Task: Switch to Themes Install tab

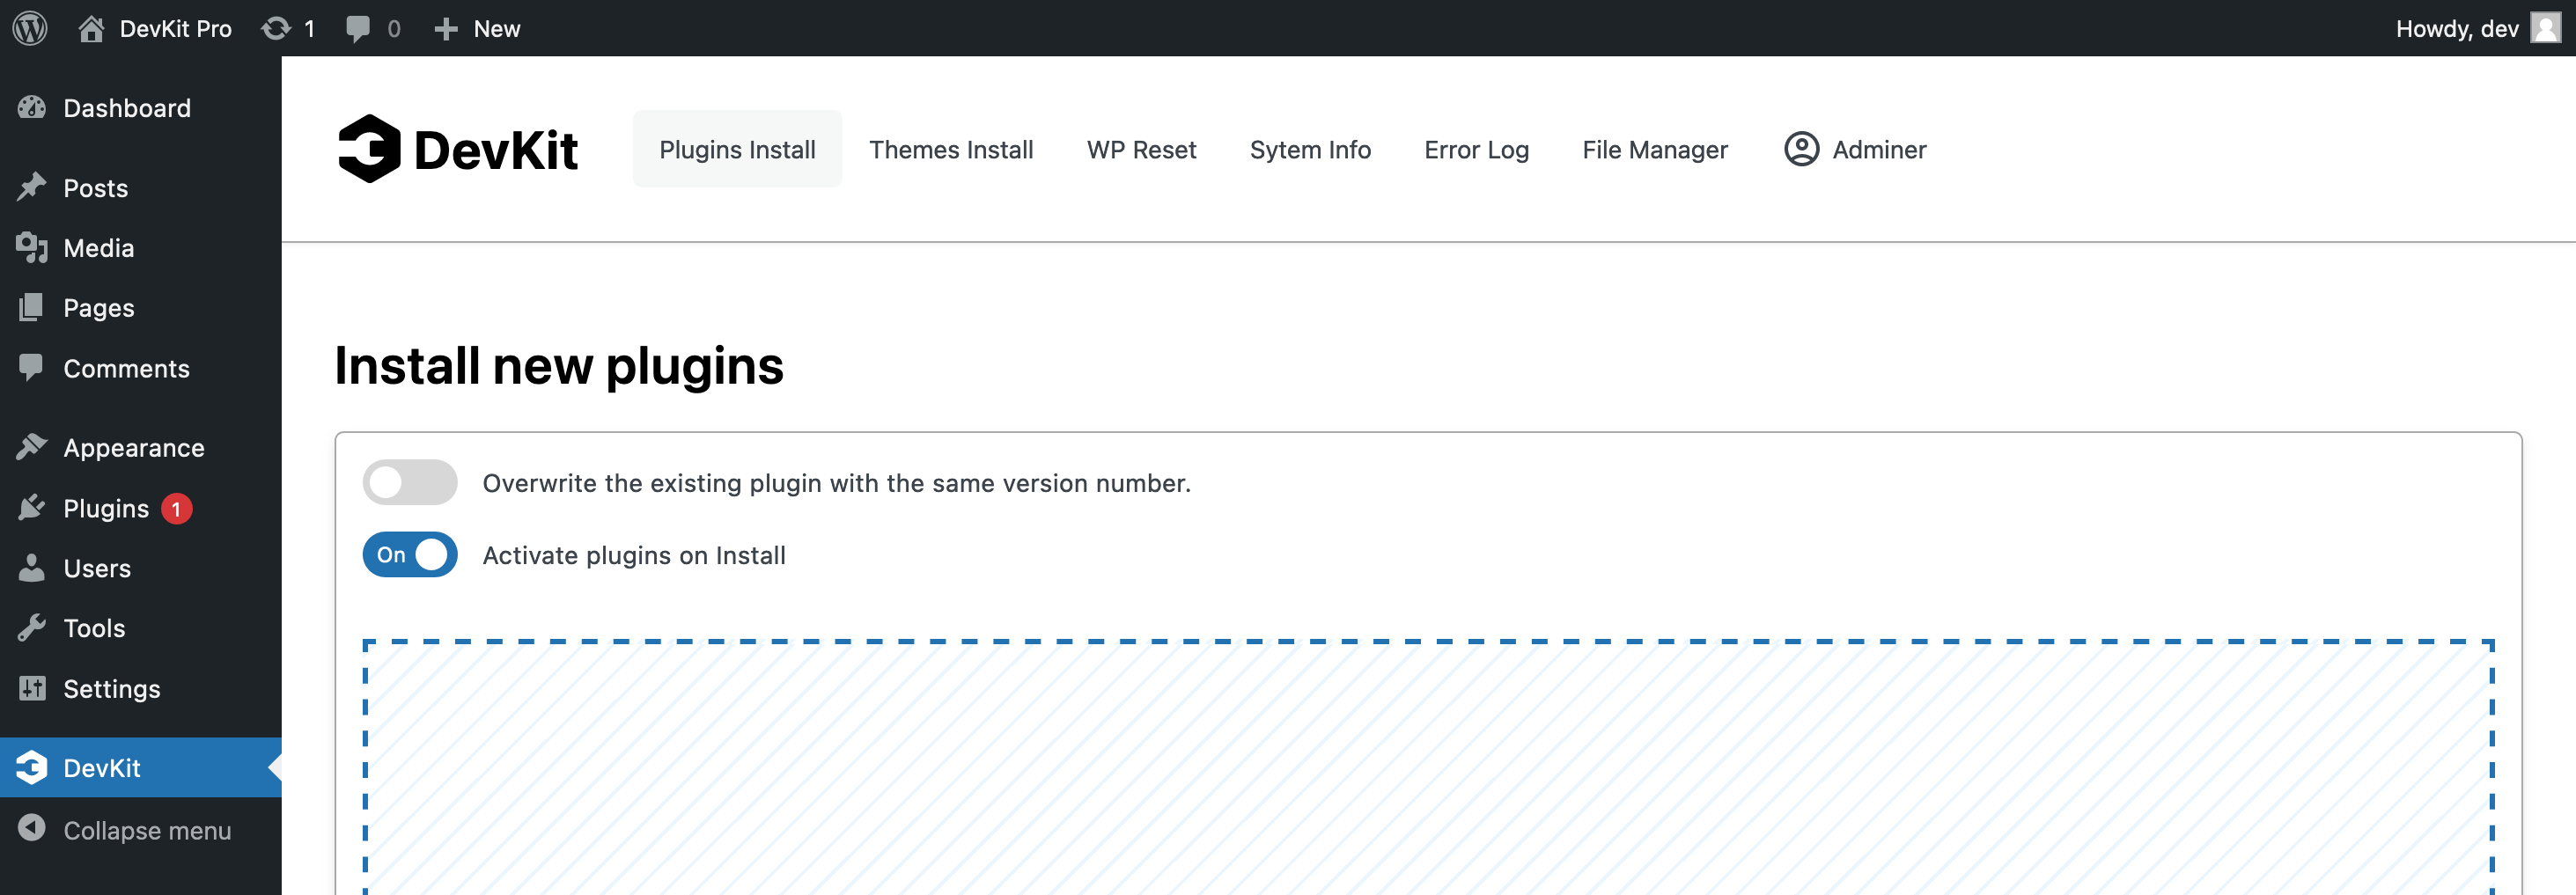Action: coord(951,149)
